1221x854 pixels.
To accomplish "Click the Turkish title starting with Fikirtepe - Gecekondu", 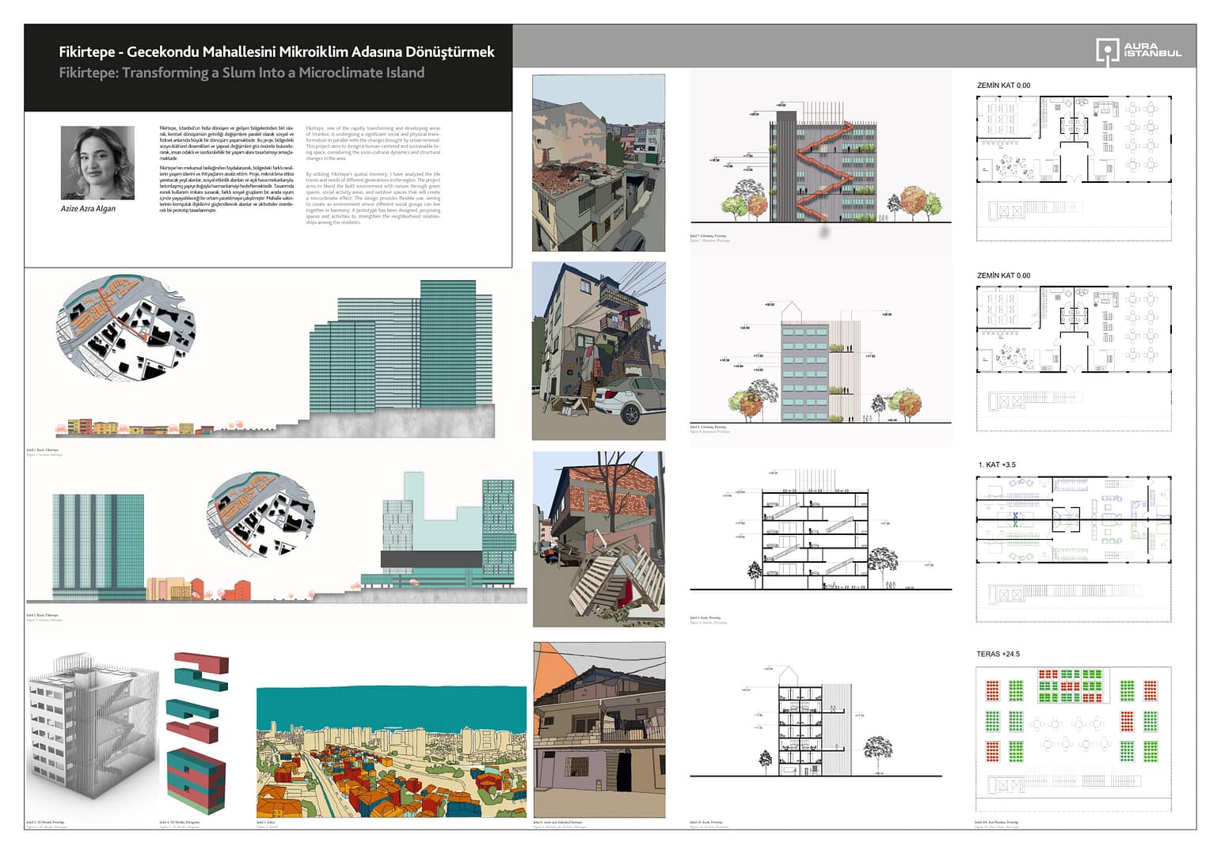I will coord(276,52).
